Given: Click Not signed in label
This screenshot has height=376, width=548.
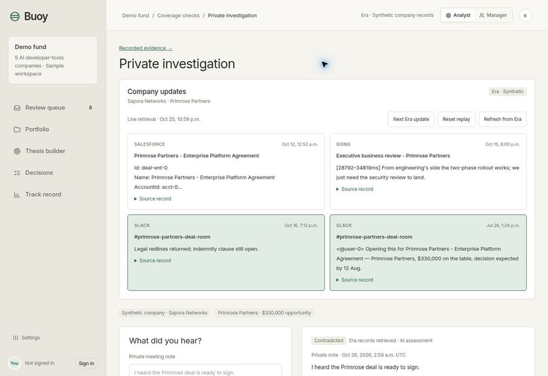Looking at the screenshot, I should (x=39, y=363).
